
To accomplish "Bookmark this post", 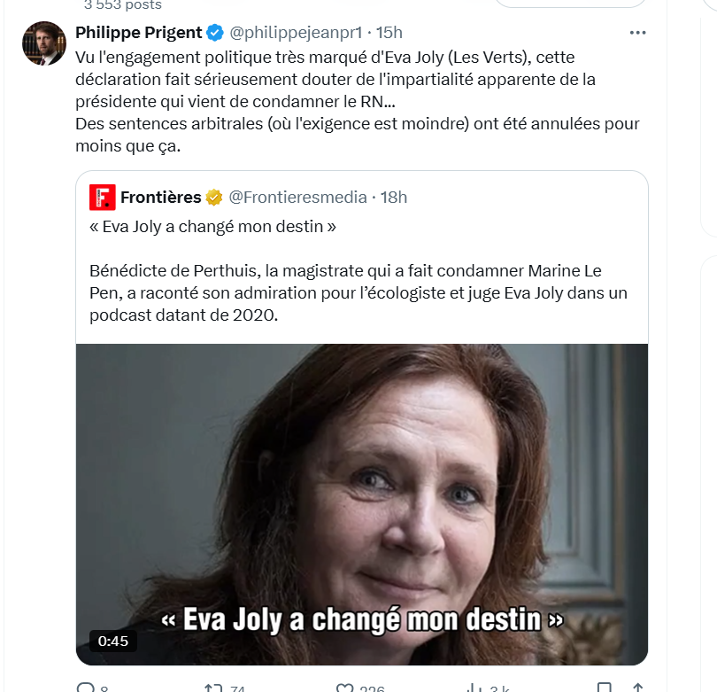I will [604, 688].
